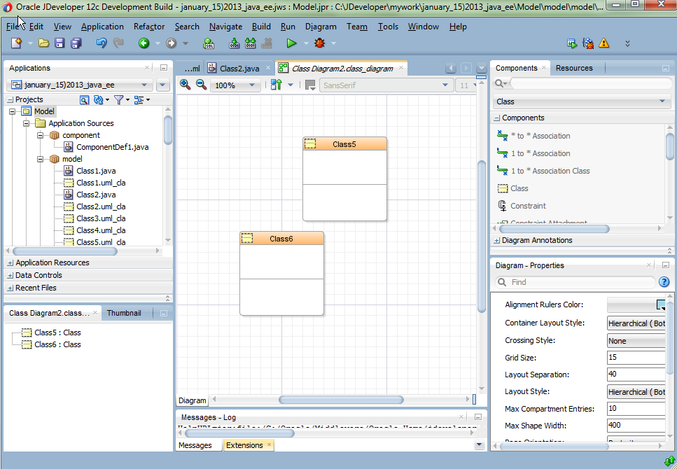This screenshot has height=469, width=677.
Task: Expand the Application Resources section
Action: [x=10, y=262]
